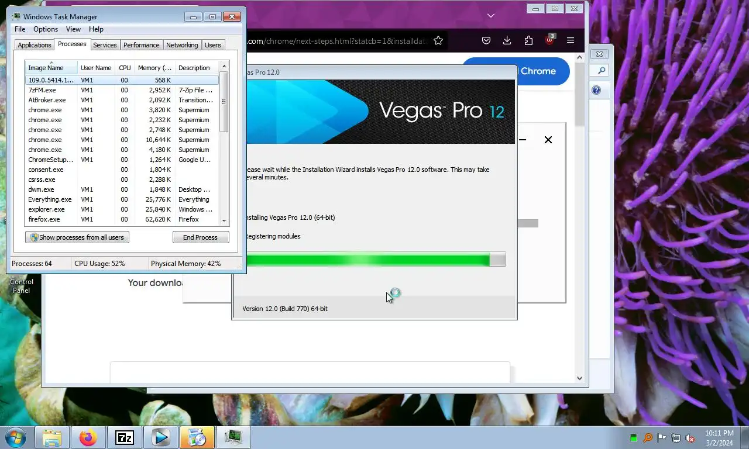749x449 pixels.
Task: Bookmark this page with the star icon
Action: click(x=438, y=40)
